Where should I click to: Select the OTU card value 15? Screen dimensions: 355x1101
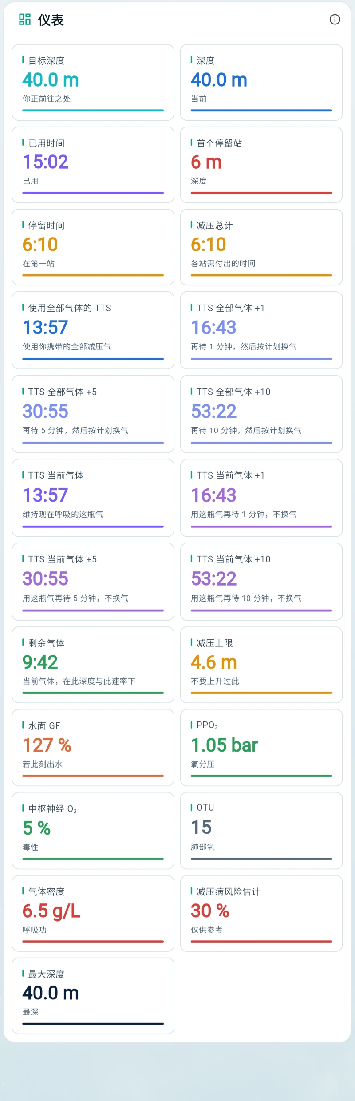[201, 827]
